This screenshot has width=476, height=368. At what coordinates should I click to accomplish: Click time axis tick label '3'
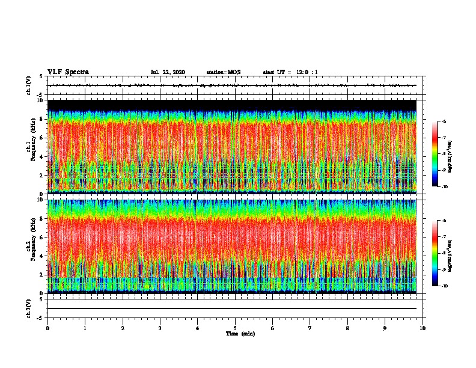click(x=160, y=328)
